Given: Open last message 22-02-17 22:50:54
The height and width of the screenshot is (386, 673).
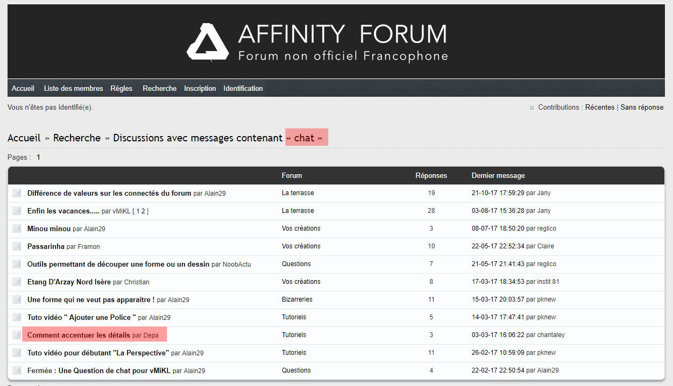Looking at the screenshot, I should 498,370.
